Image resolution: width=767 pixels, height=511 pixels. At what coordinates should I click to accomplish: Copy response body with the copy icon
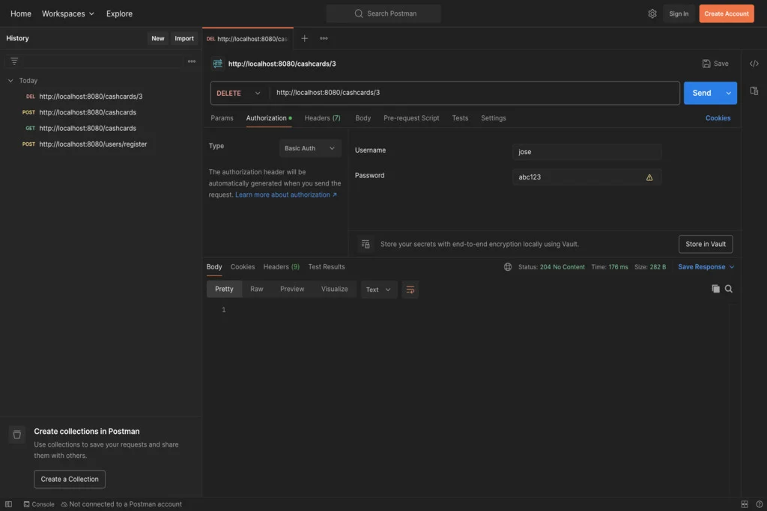tap(715, 289)
